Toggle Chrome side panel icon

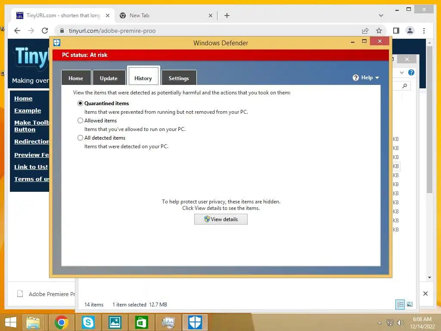[396, 31]
